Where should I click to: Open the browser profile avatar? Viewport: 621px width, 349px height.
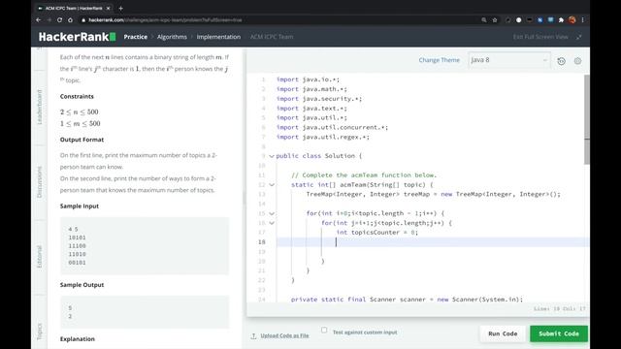(572, 19)
